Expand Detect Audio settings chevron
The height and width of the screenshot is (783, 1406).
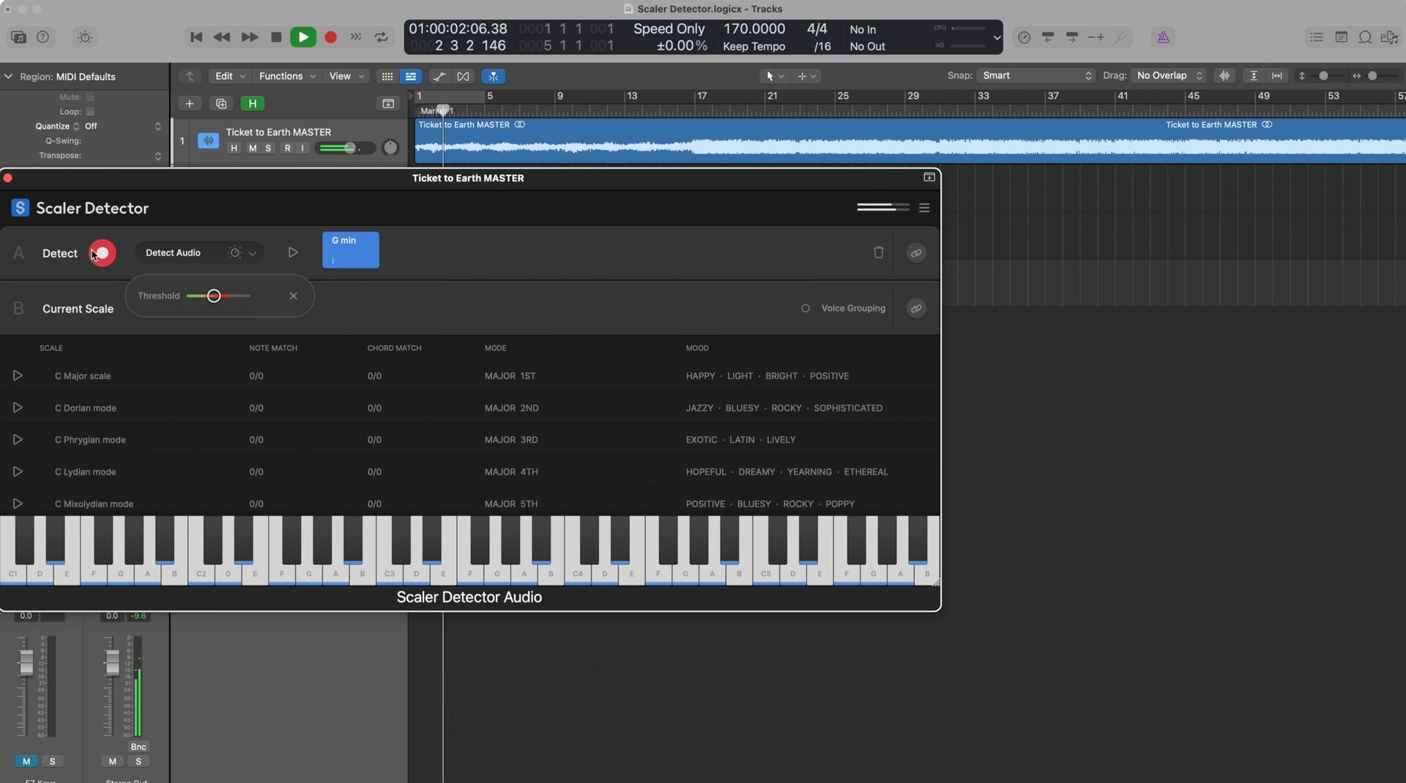coord(253,253)
